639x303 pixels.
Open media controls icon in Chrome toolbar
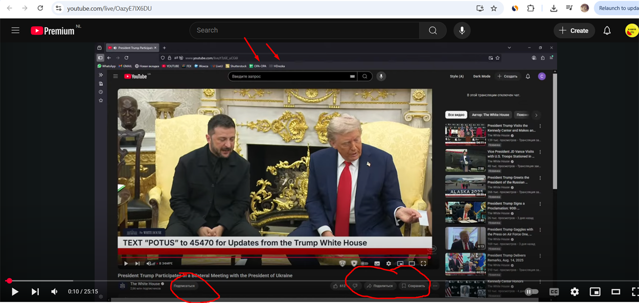[x=569, y=8]
